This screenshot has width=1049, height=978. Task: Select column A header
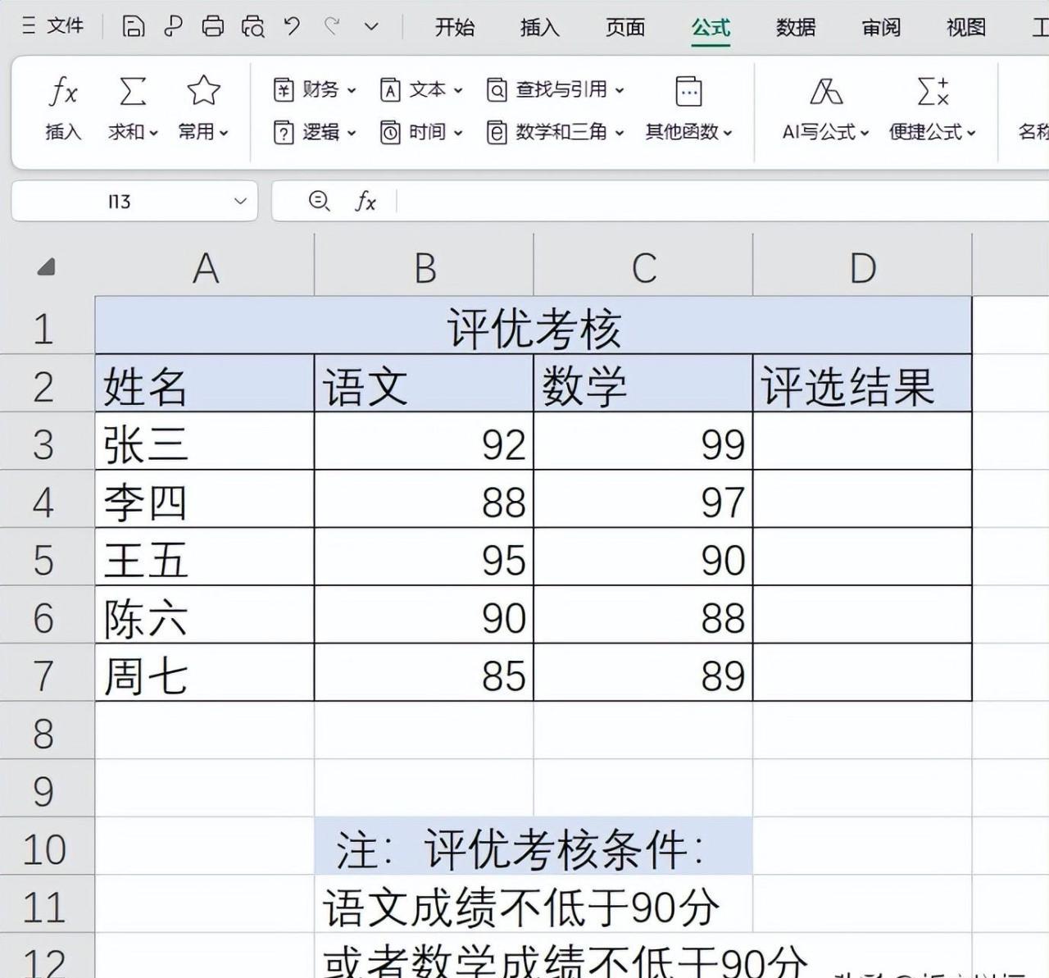[x=205, y=267]
